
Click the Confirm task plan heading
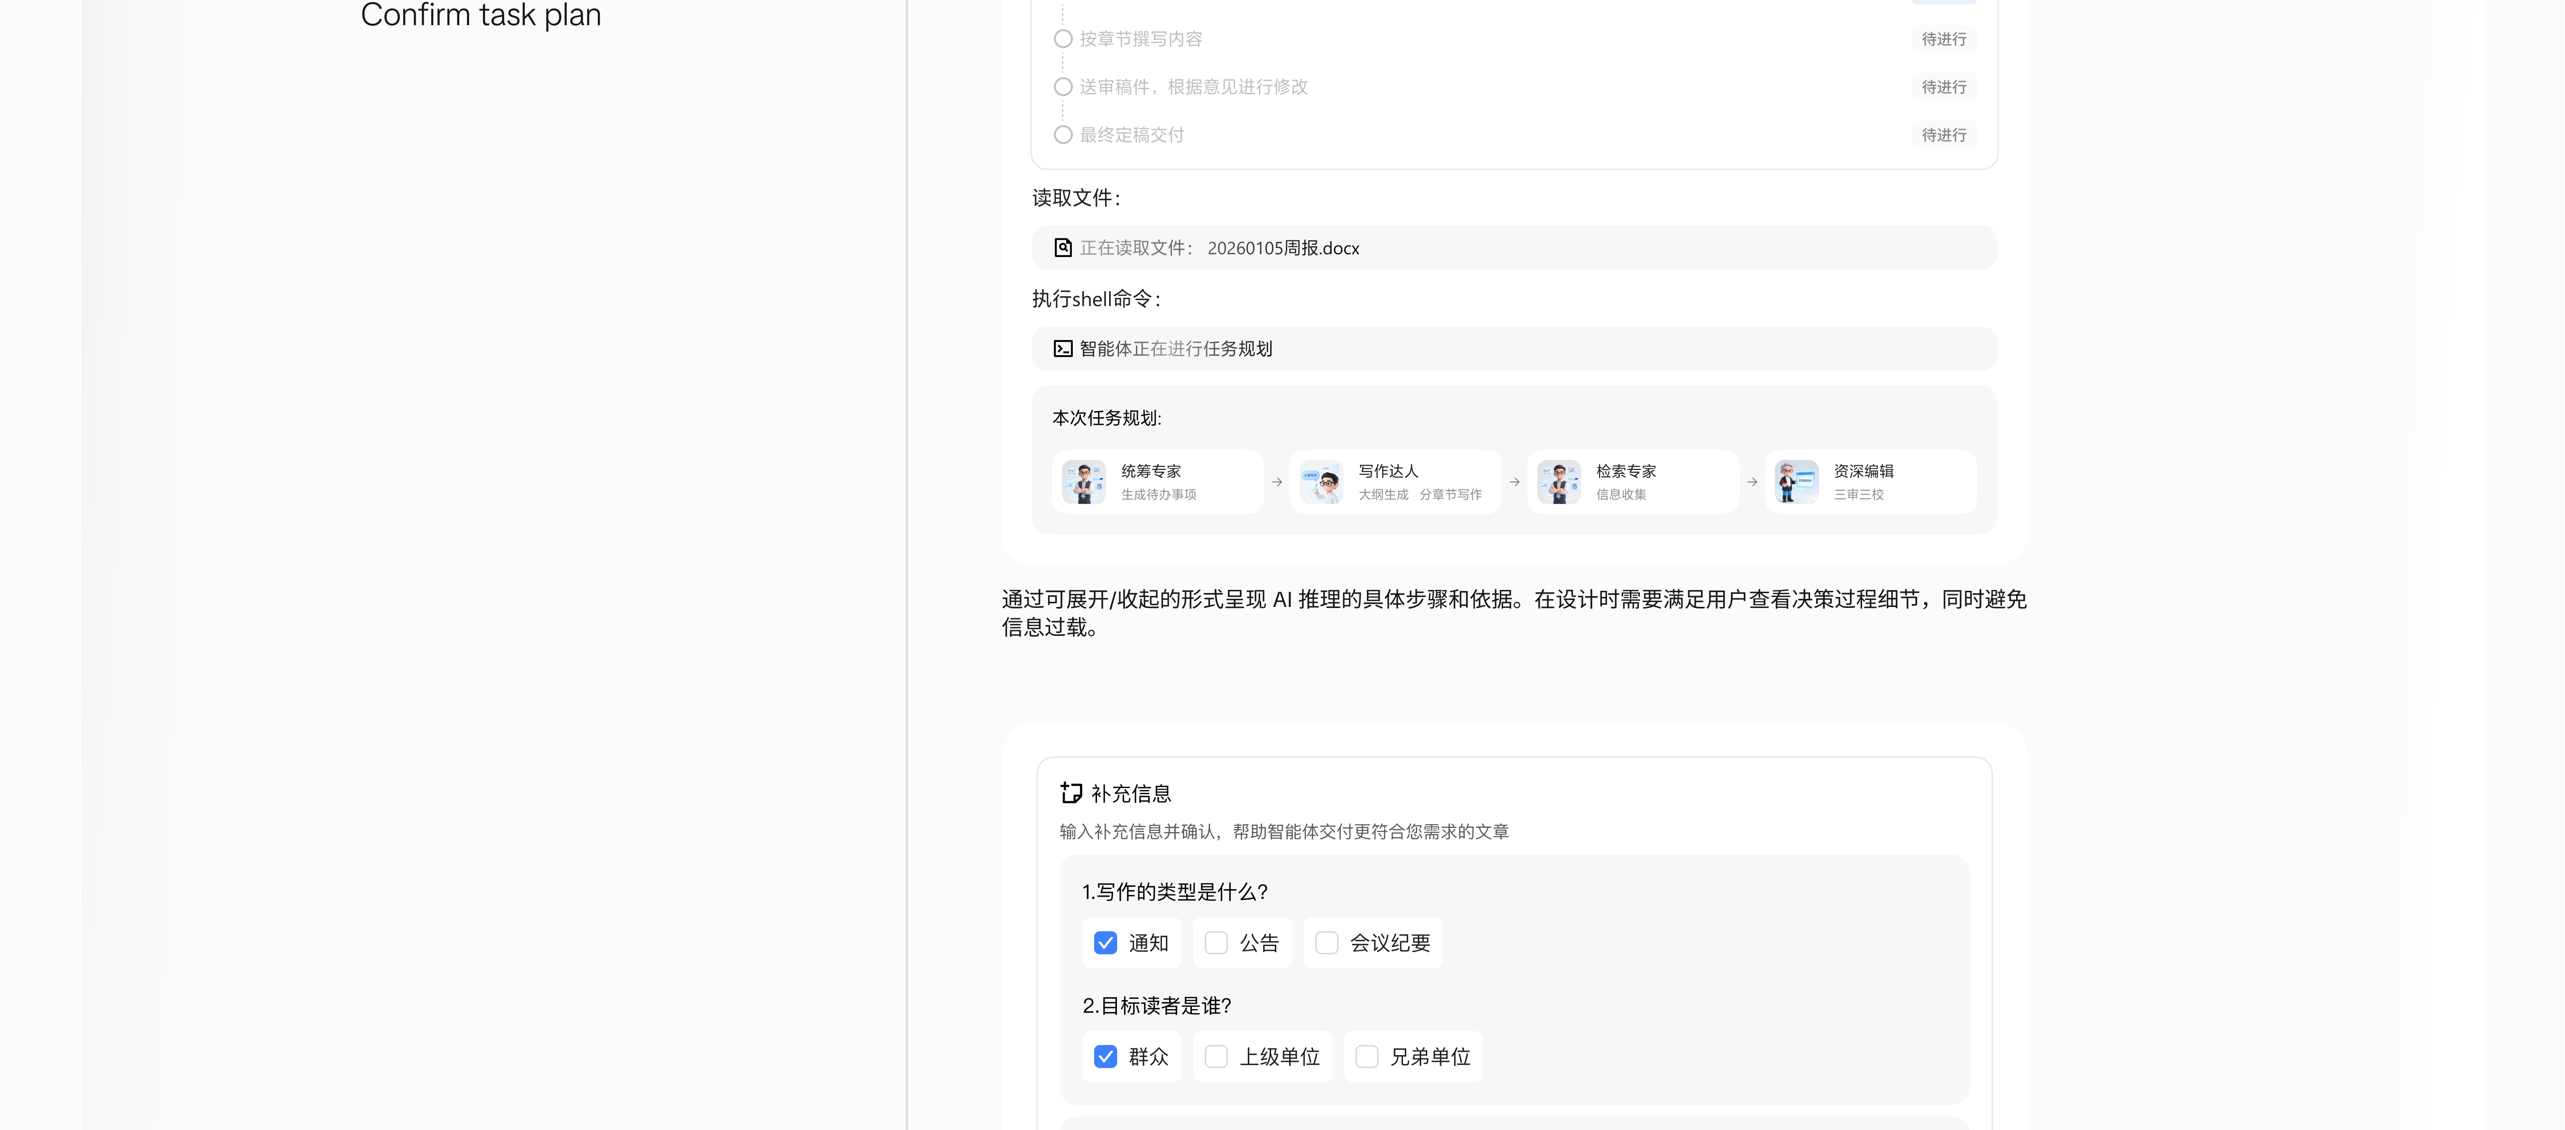(x=481, y=15)
